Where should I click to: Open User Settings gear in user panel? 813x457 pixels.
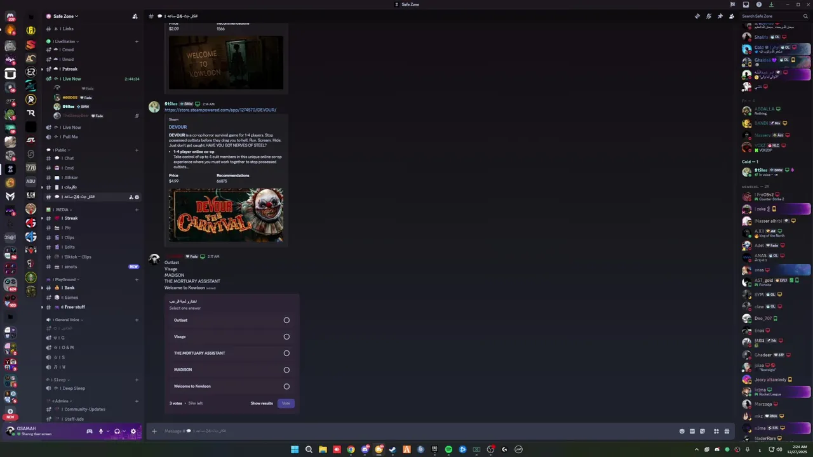pyautogui.click(x=133, y=432)
